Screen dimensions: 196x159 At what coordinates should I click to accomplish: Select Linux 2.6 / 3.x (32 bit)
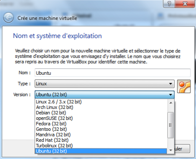101,102
